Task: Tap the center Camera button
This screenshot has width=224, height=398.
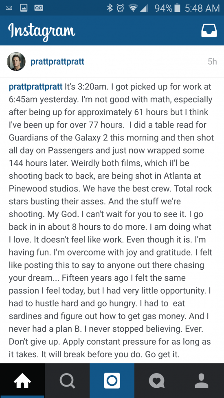Action: click(112, 381)
